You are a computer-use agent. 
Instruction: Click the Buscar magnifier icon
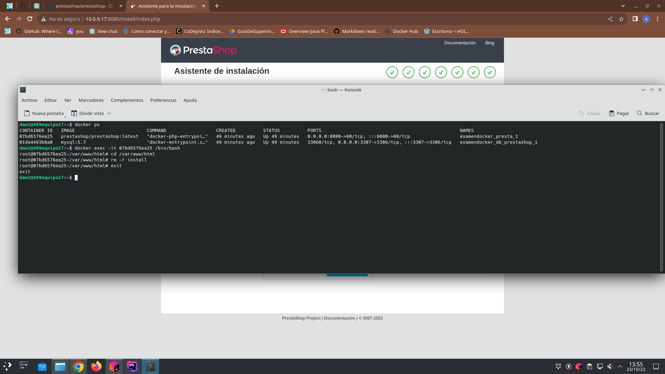639,113
